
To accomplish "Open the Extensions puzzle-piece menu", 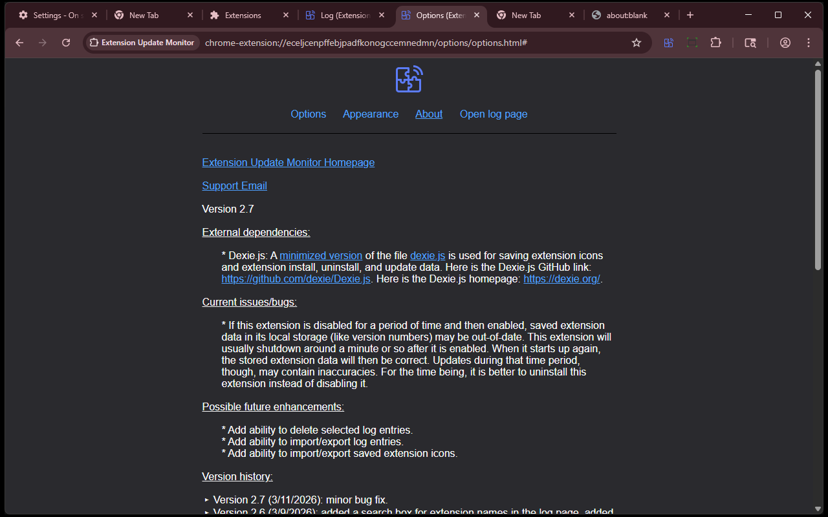I will [x=715, y=43].
